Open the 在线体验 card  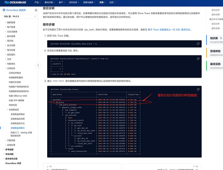(x=215, y=53)
